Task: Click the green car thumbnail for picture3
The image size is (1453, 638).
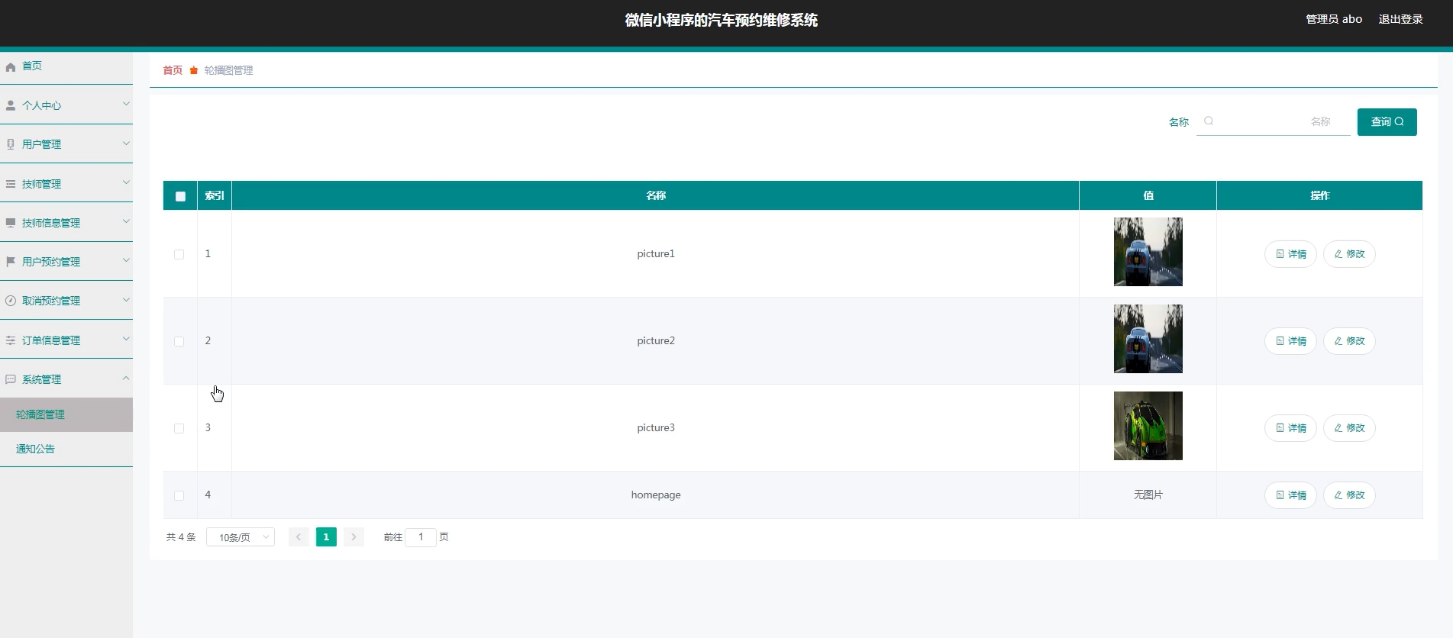Action: (1148, 426)
